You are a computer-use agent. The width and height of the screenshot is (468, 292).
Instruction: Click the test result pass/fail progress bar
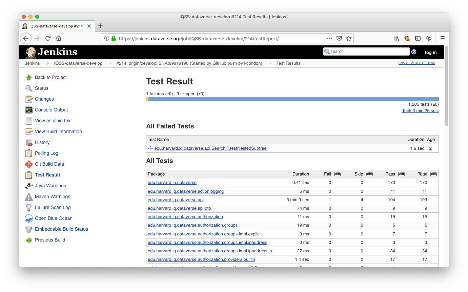[x=292, y=99]
